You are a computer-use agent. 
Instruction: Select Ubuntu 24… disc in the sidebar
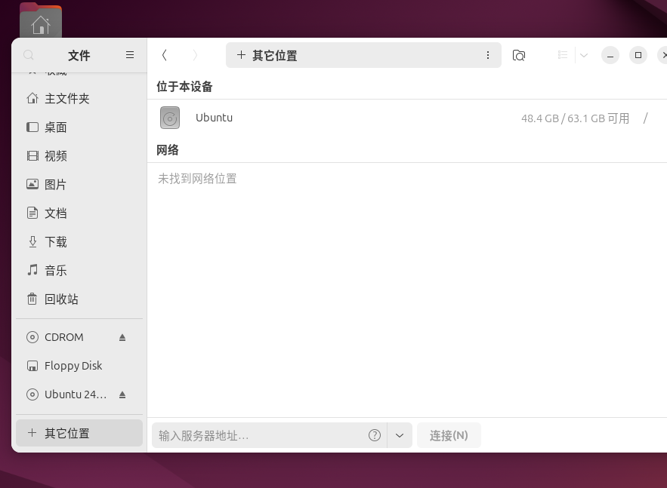[x=79, y=394]
